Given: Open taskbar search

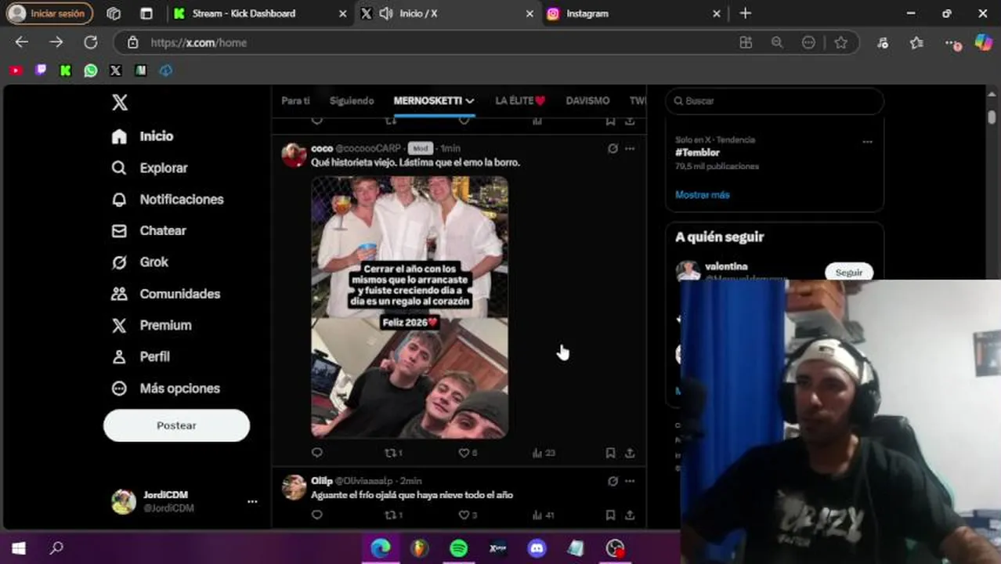Looking at the screenshot, I should coord(56,548).
